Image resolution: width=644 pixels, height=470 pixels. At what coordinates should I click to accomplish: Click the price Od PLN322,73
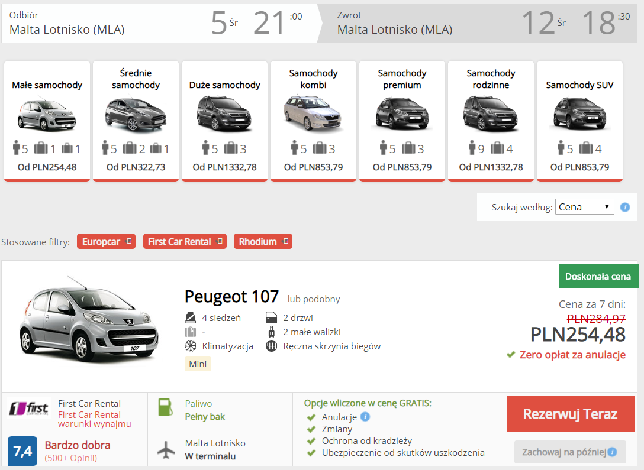click(136, 167)
